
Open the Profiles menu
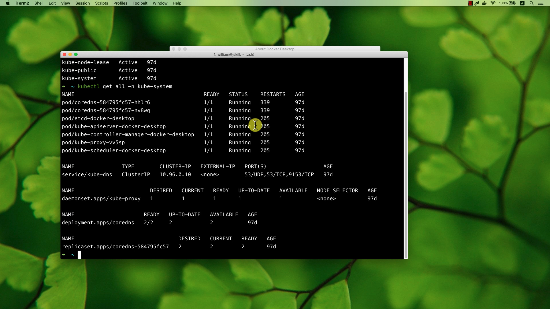(120, 3)
